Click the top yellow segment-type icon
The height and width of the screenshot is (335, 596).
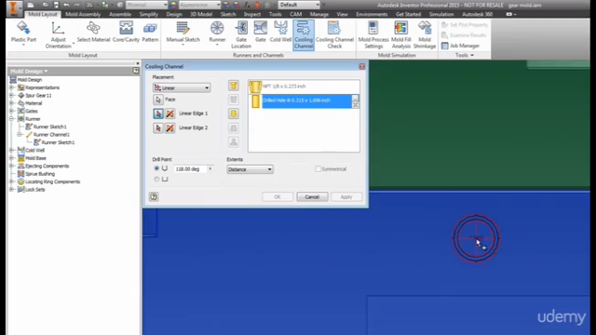tap(234, 86)
